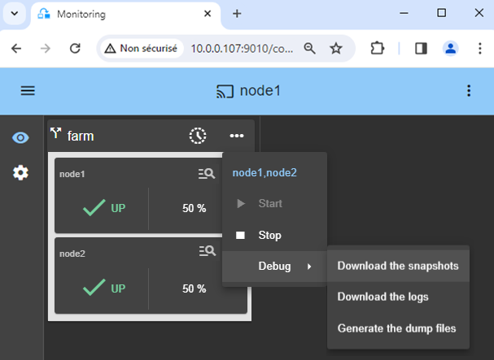Select Stop in the context menu
This screenshot has height=360, width=494.
269,236
